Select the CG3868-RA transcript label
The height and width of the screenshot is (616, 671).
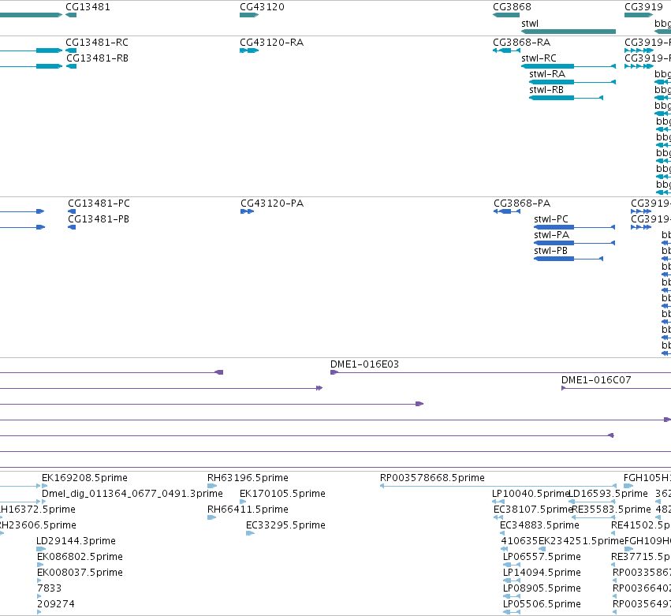522,43
